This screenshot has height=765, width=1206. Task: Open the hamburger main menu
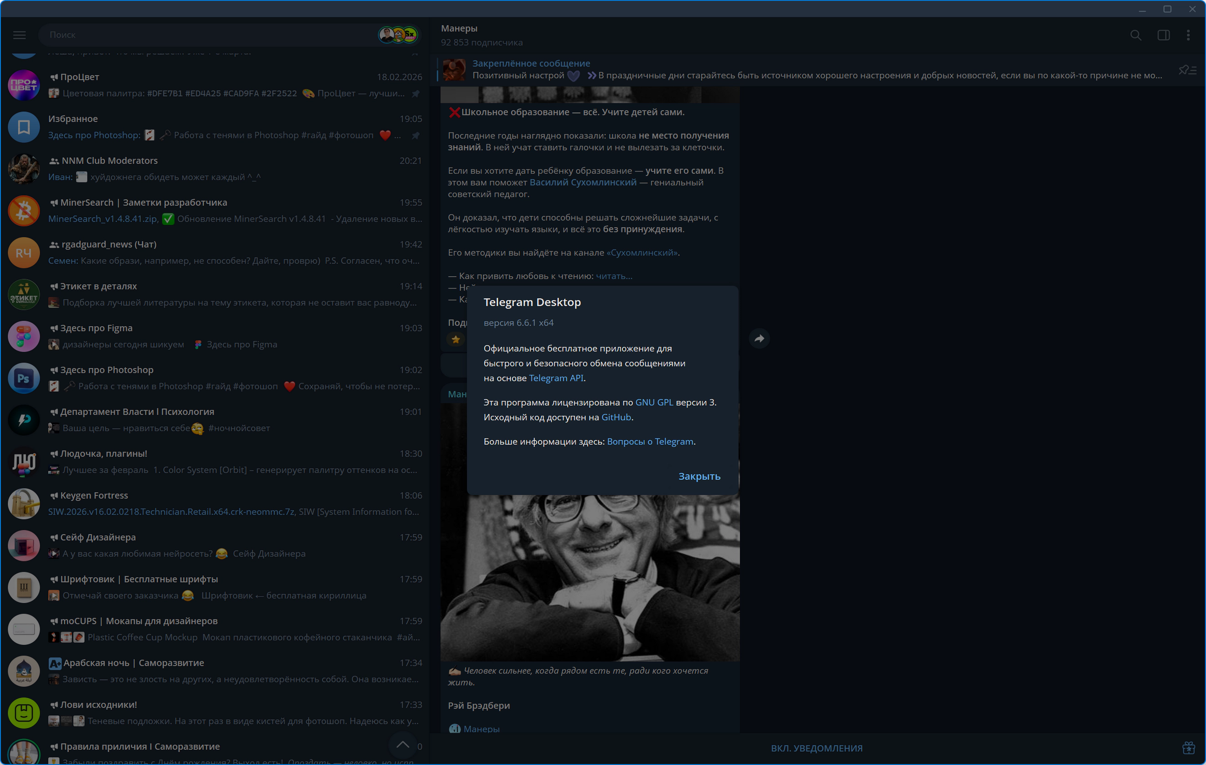point(20,35)
